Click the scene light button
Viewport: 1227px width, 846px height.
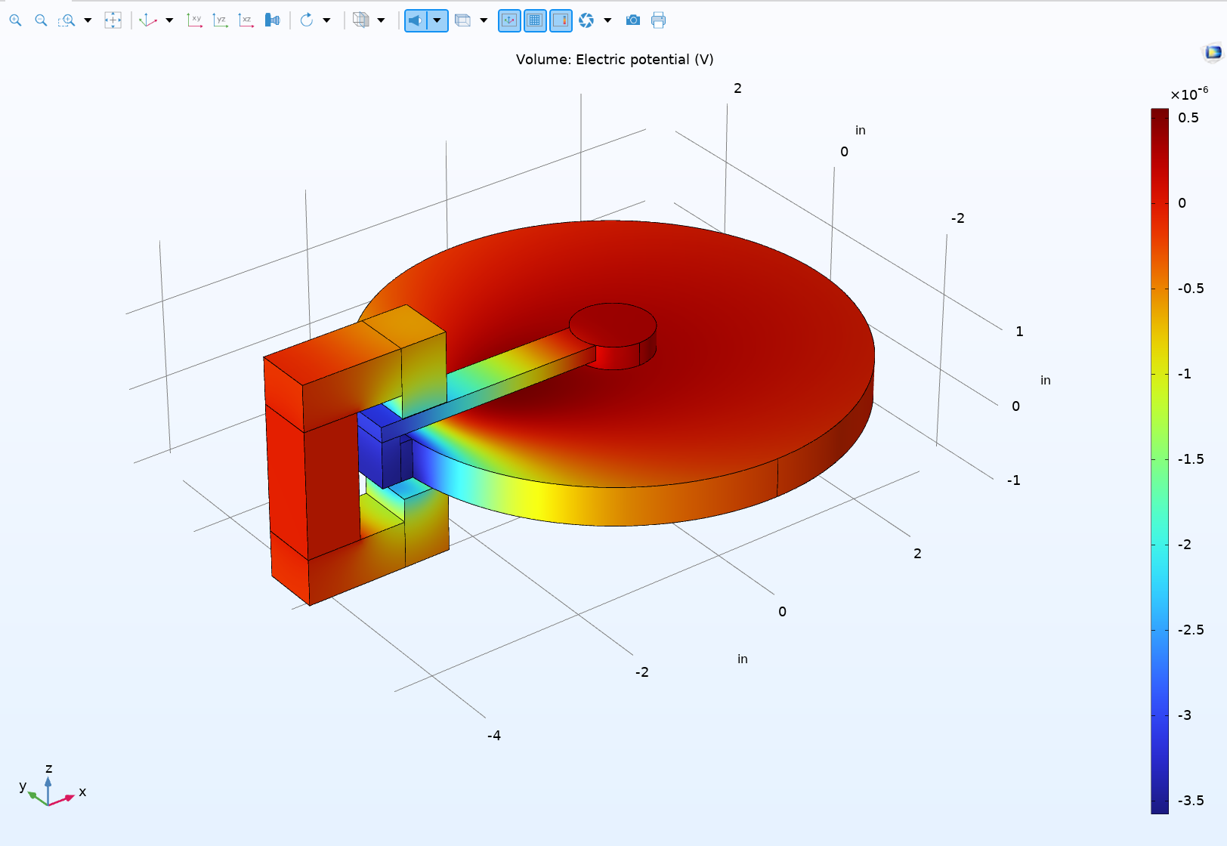coord(416,20)
